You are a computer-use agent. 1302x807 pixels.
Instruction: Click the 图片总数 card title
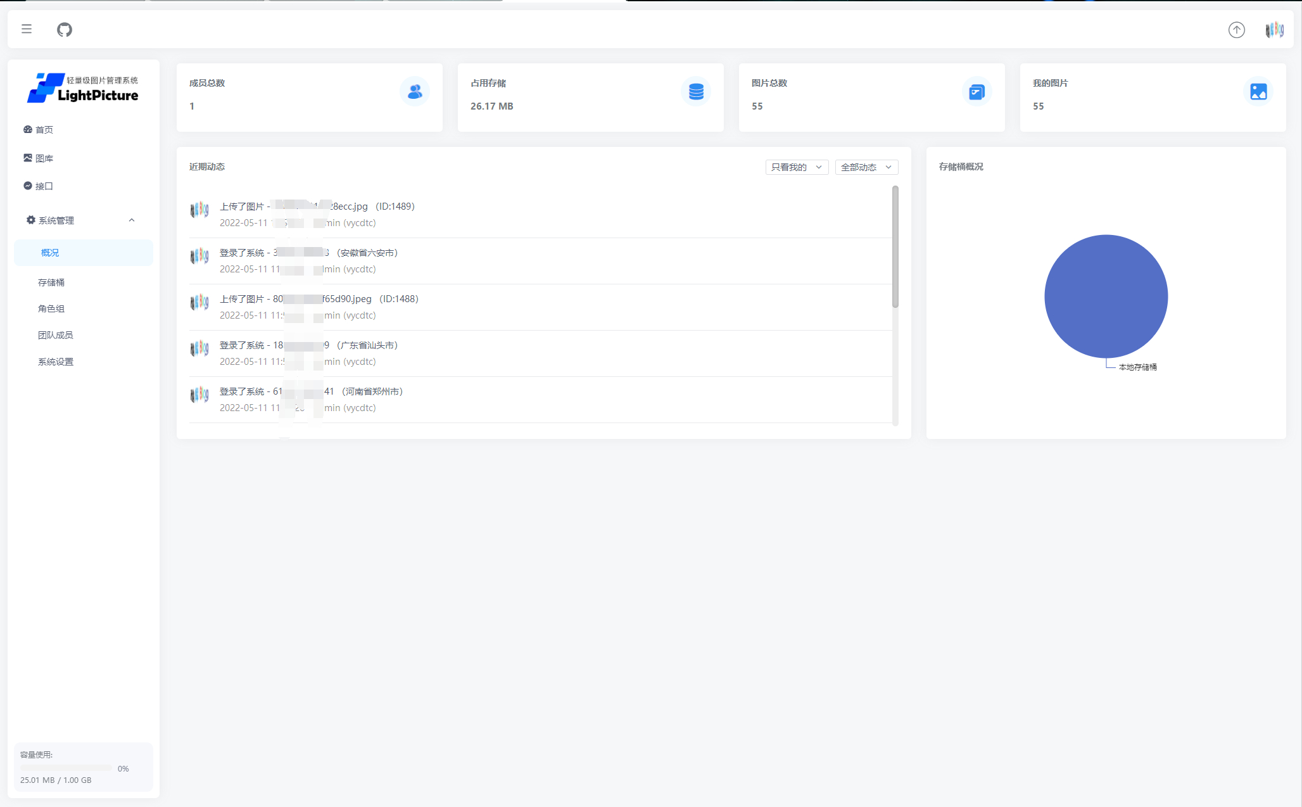click(769, 84)
